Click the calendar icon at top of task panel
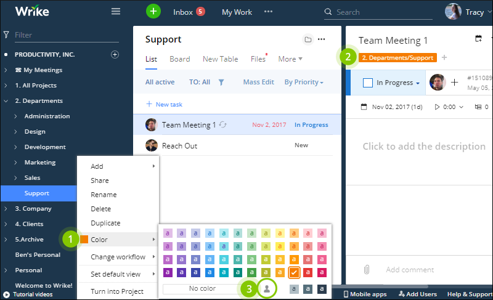The height and width of the screenshot is (300, 493). coord(478,39)
